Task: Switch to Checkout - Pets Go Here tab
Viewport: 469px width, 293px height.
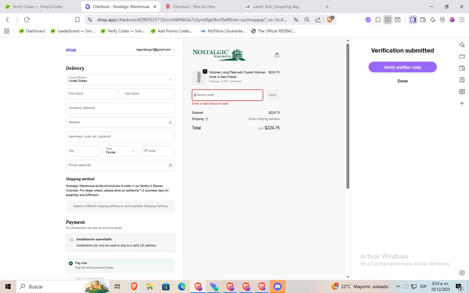Action: [200, 7]
